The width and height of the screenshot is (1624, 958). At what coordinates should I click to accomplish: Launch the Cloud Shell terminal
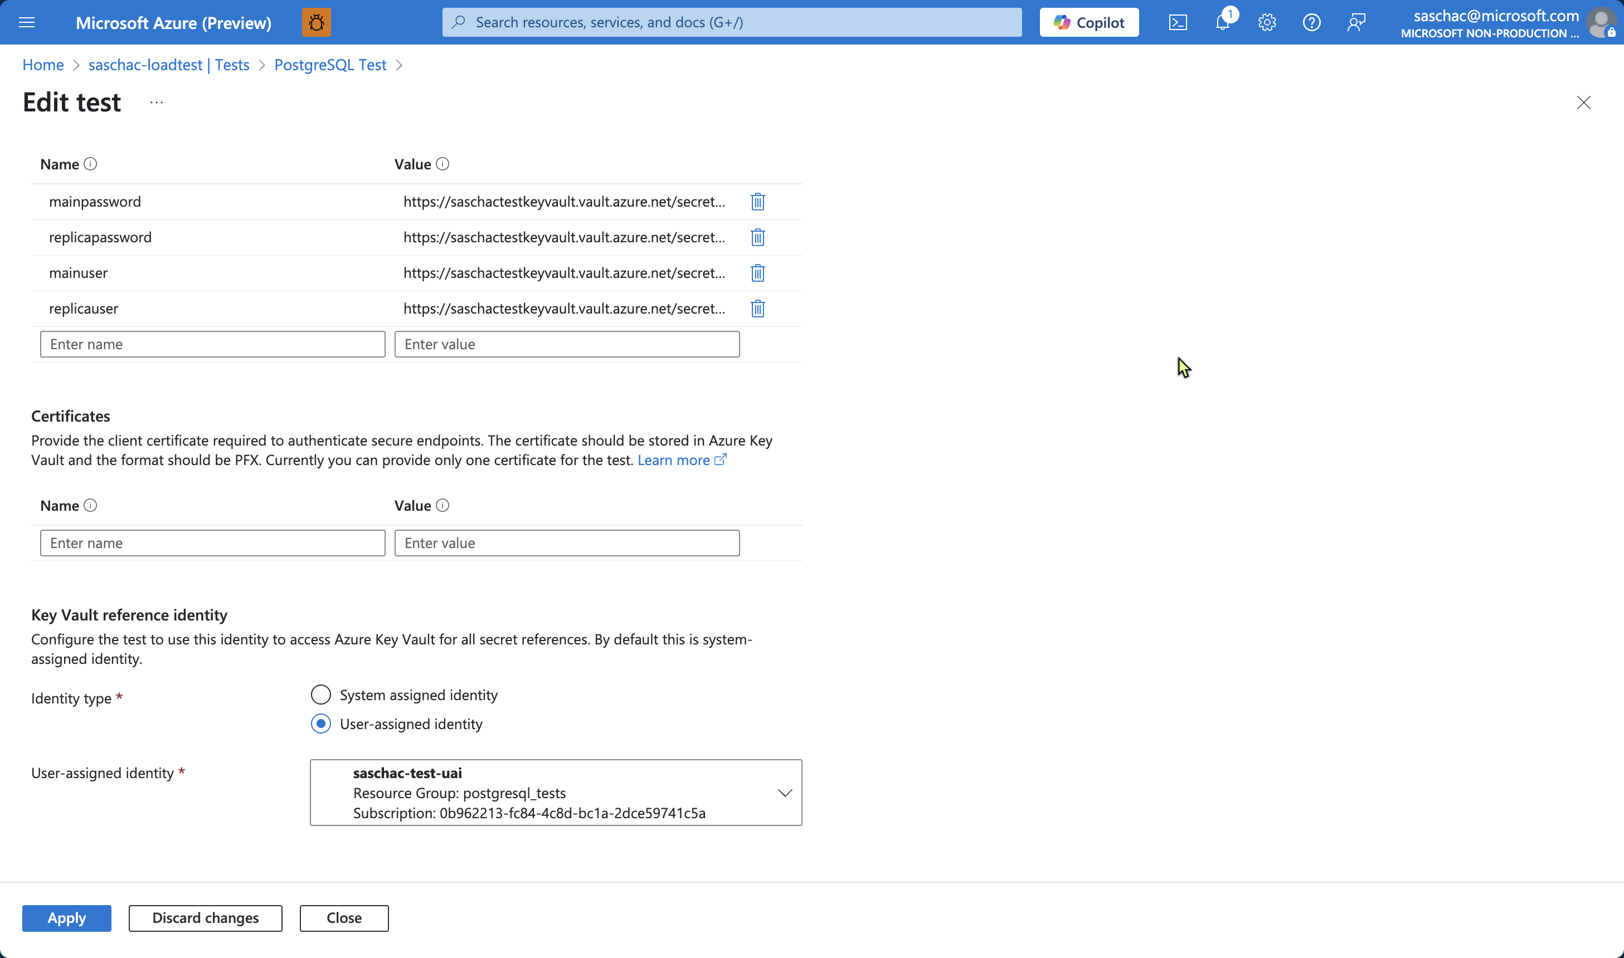(1178, 23)
